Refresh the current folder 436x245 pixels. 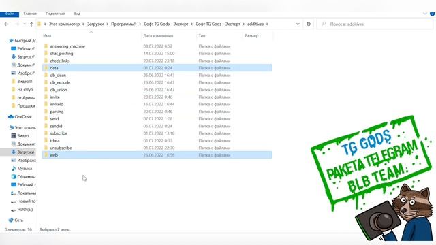(309, 24)
